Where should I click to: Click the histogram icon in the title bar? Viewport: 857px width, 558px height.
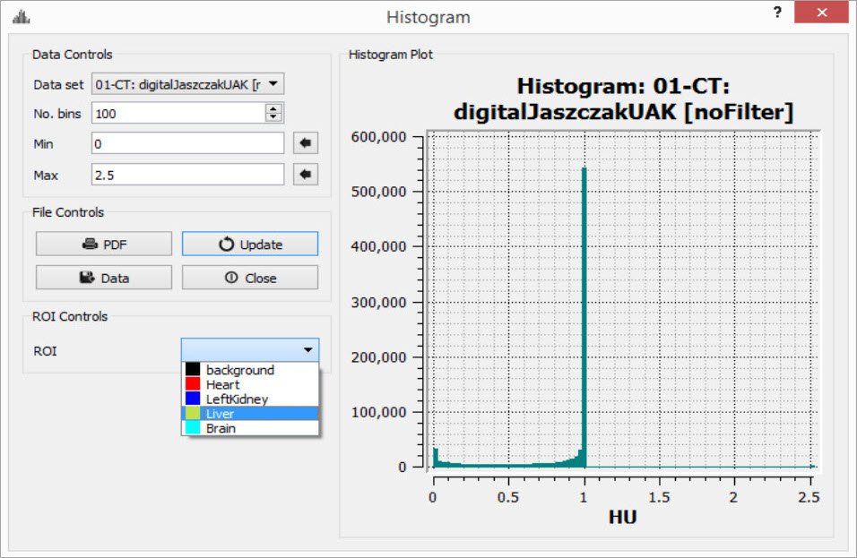(x=20, y=15)
